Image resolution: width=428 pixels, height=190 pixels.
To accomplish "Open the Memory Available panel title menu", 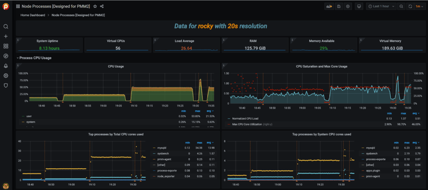I will coord(321,41).
